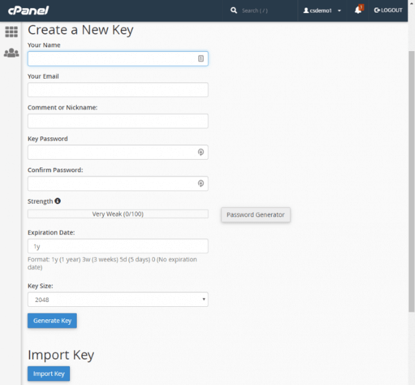Image resolution: width=415 pixels, height=385 pixels.
Task: Open the notifications bell
Action: [x=358, y=10]
